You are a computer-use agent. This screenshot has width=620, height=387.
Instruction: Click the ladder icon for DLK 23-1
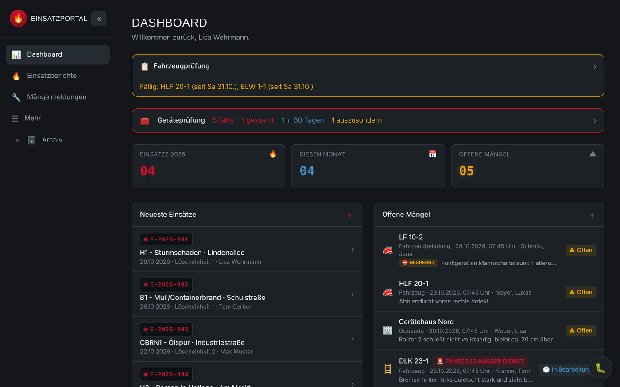coord(387,369)
